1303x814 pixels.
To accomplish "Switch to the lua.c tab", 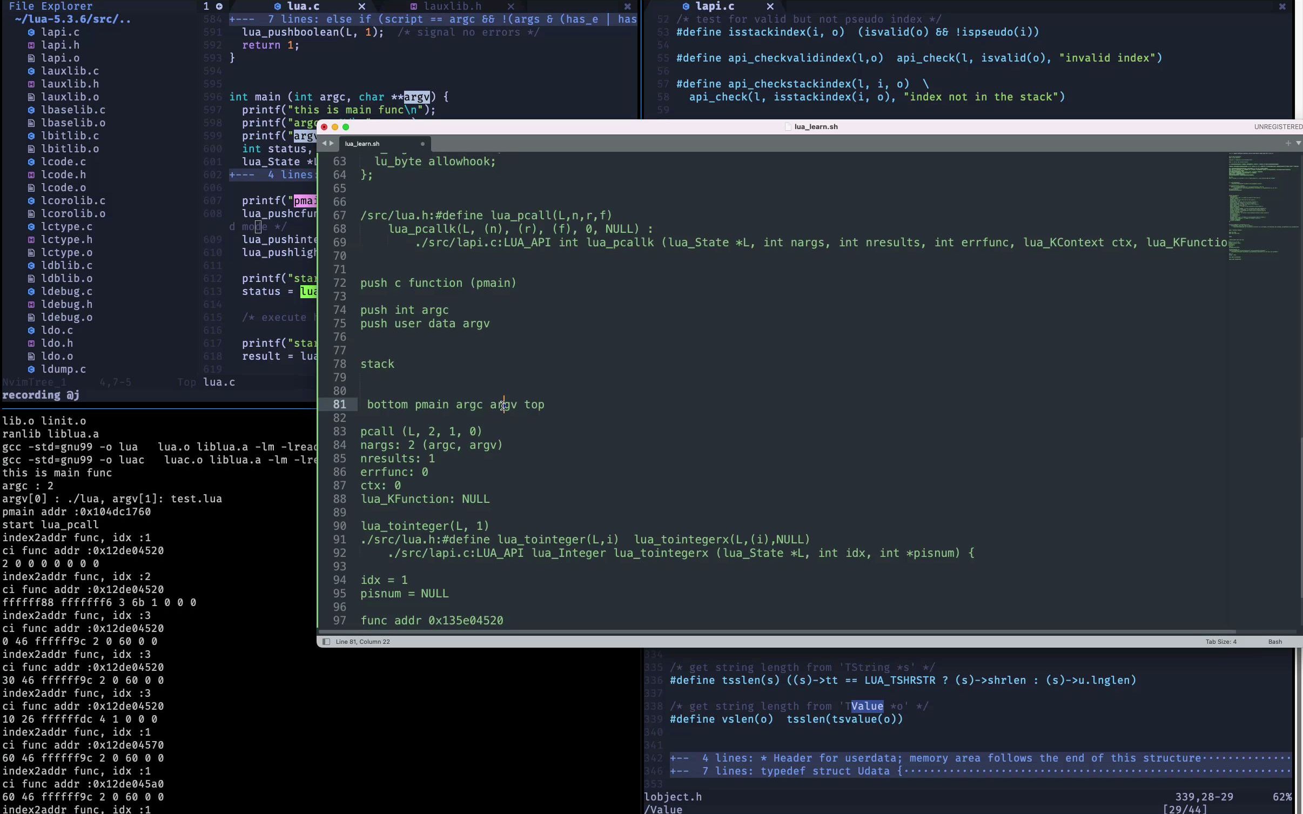I will click(x=303, y=6).
